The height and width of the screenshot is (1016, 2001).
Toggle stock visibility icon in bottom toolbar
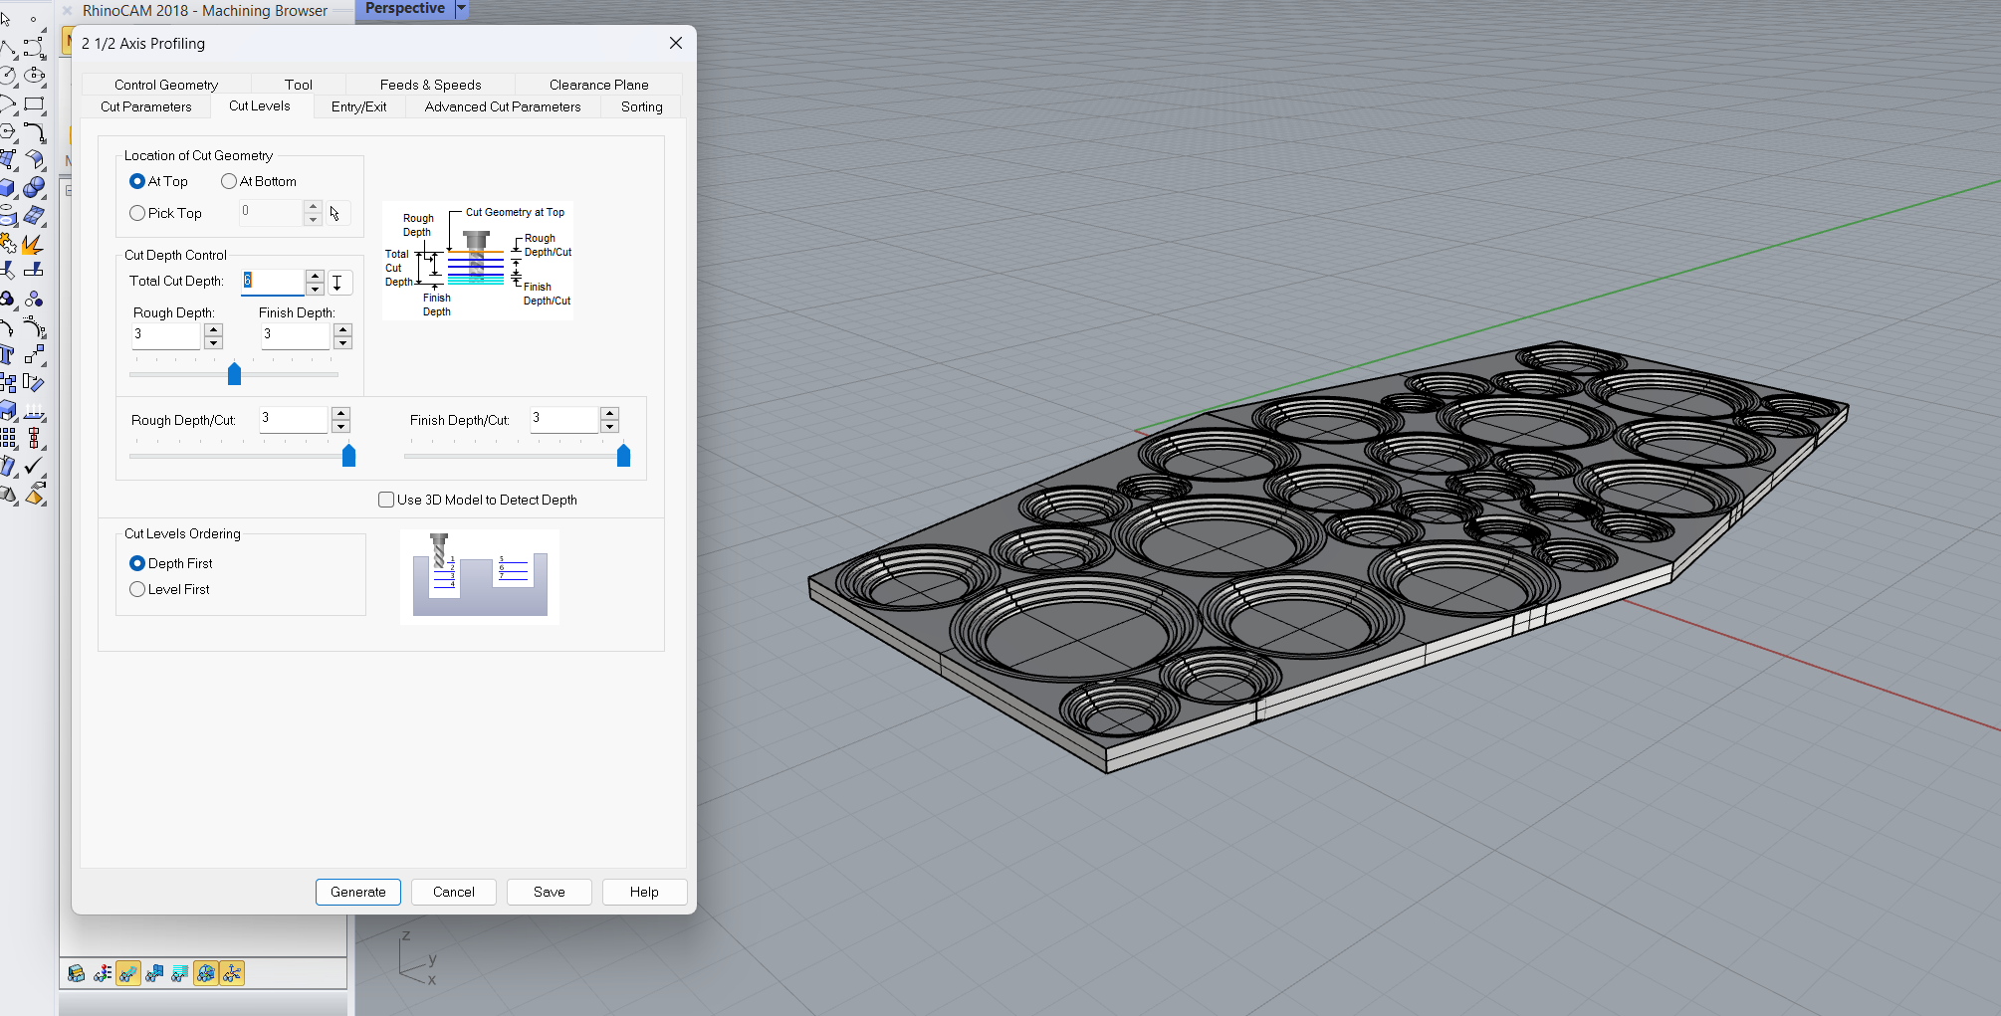[76, 973]
